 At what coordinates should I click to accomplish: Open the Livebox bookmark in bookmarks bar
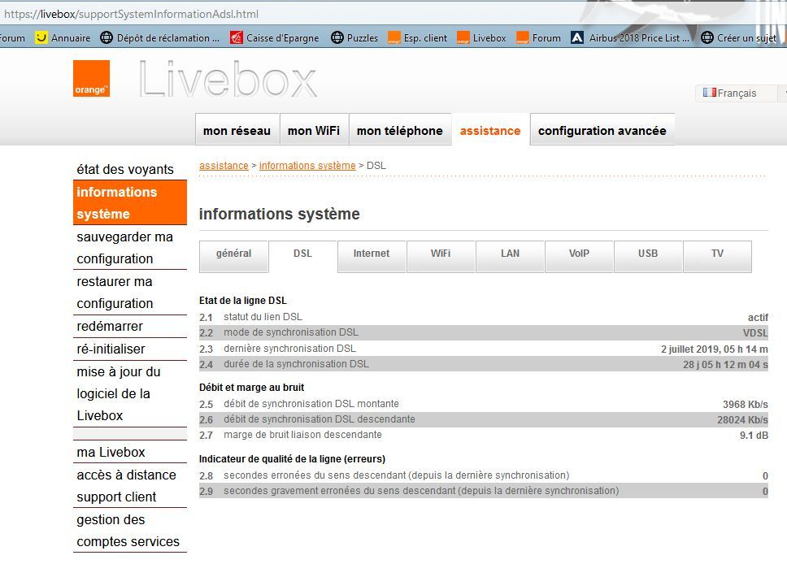point(481,37)
